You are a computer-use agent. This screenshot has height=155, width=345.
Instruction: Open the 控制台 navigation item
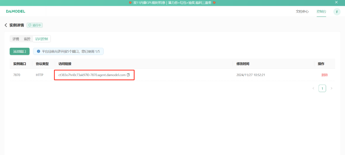click(321, 12)
